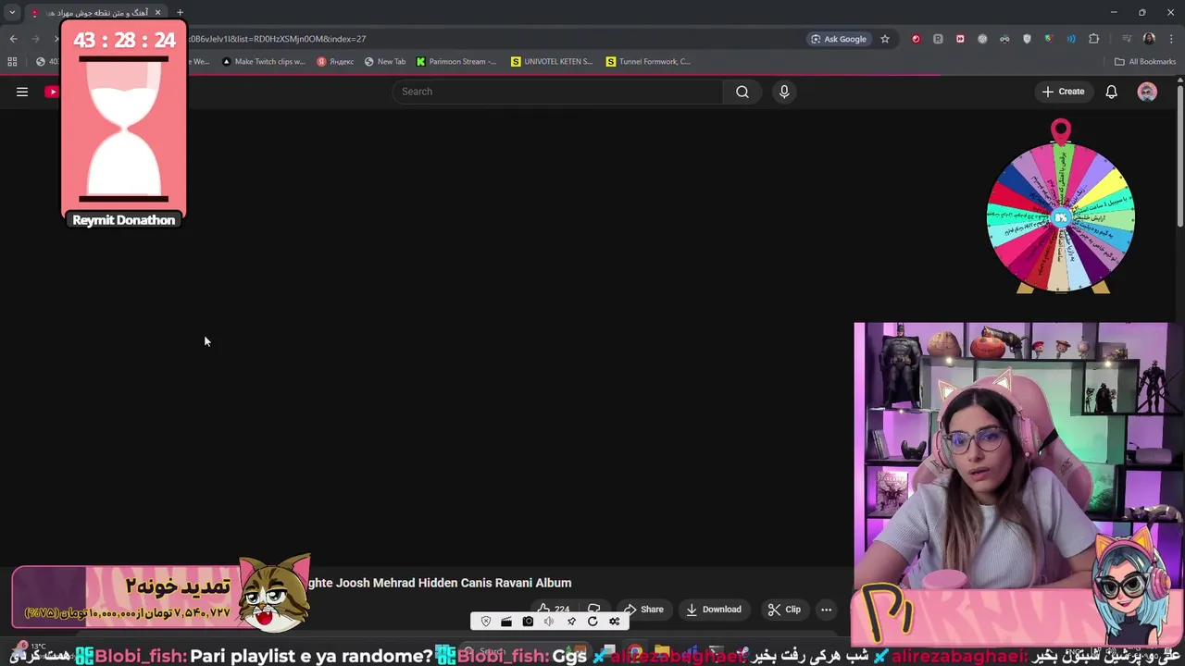Click the pink fast-forward extension icon
This screenshot has width=1185, height=666.
960,39
